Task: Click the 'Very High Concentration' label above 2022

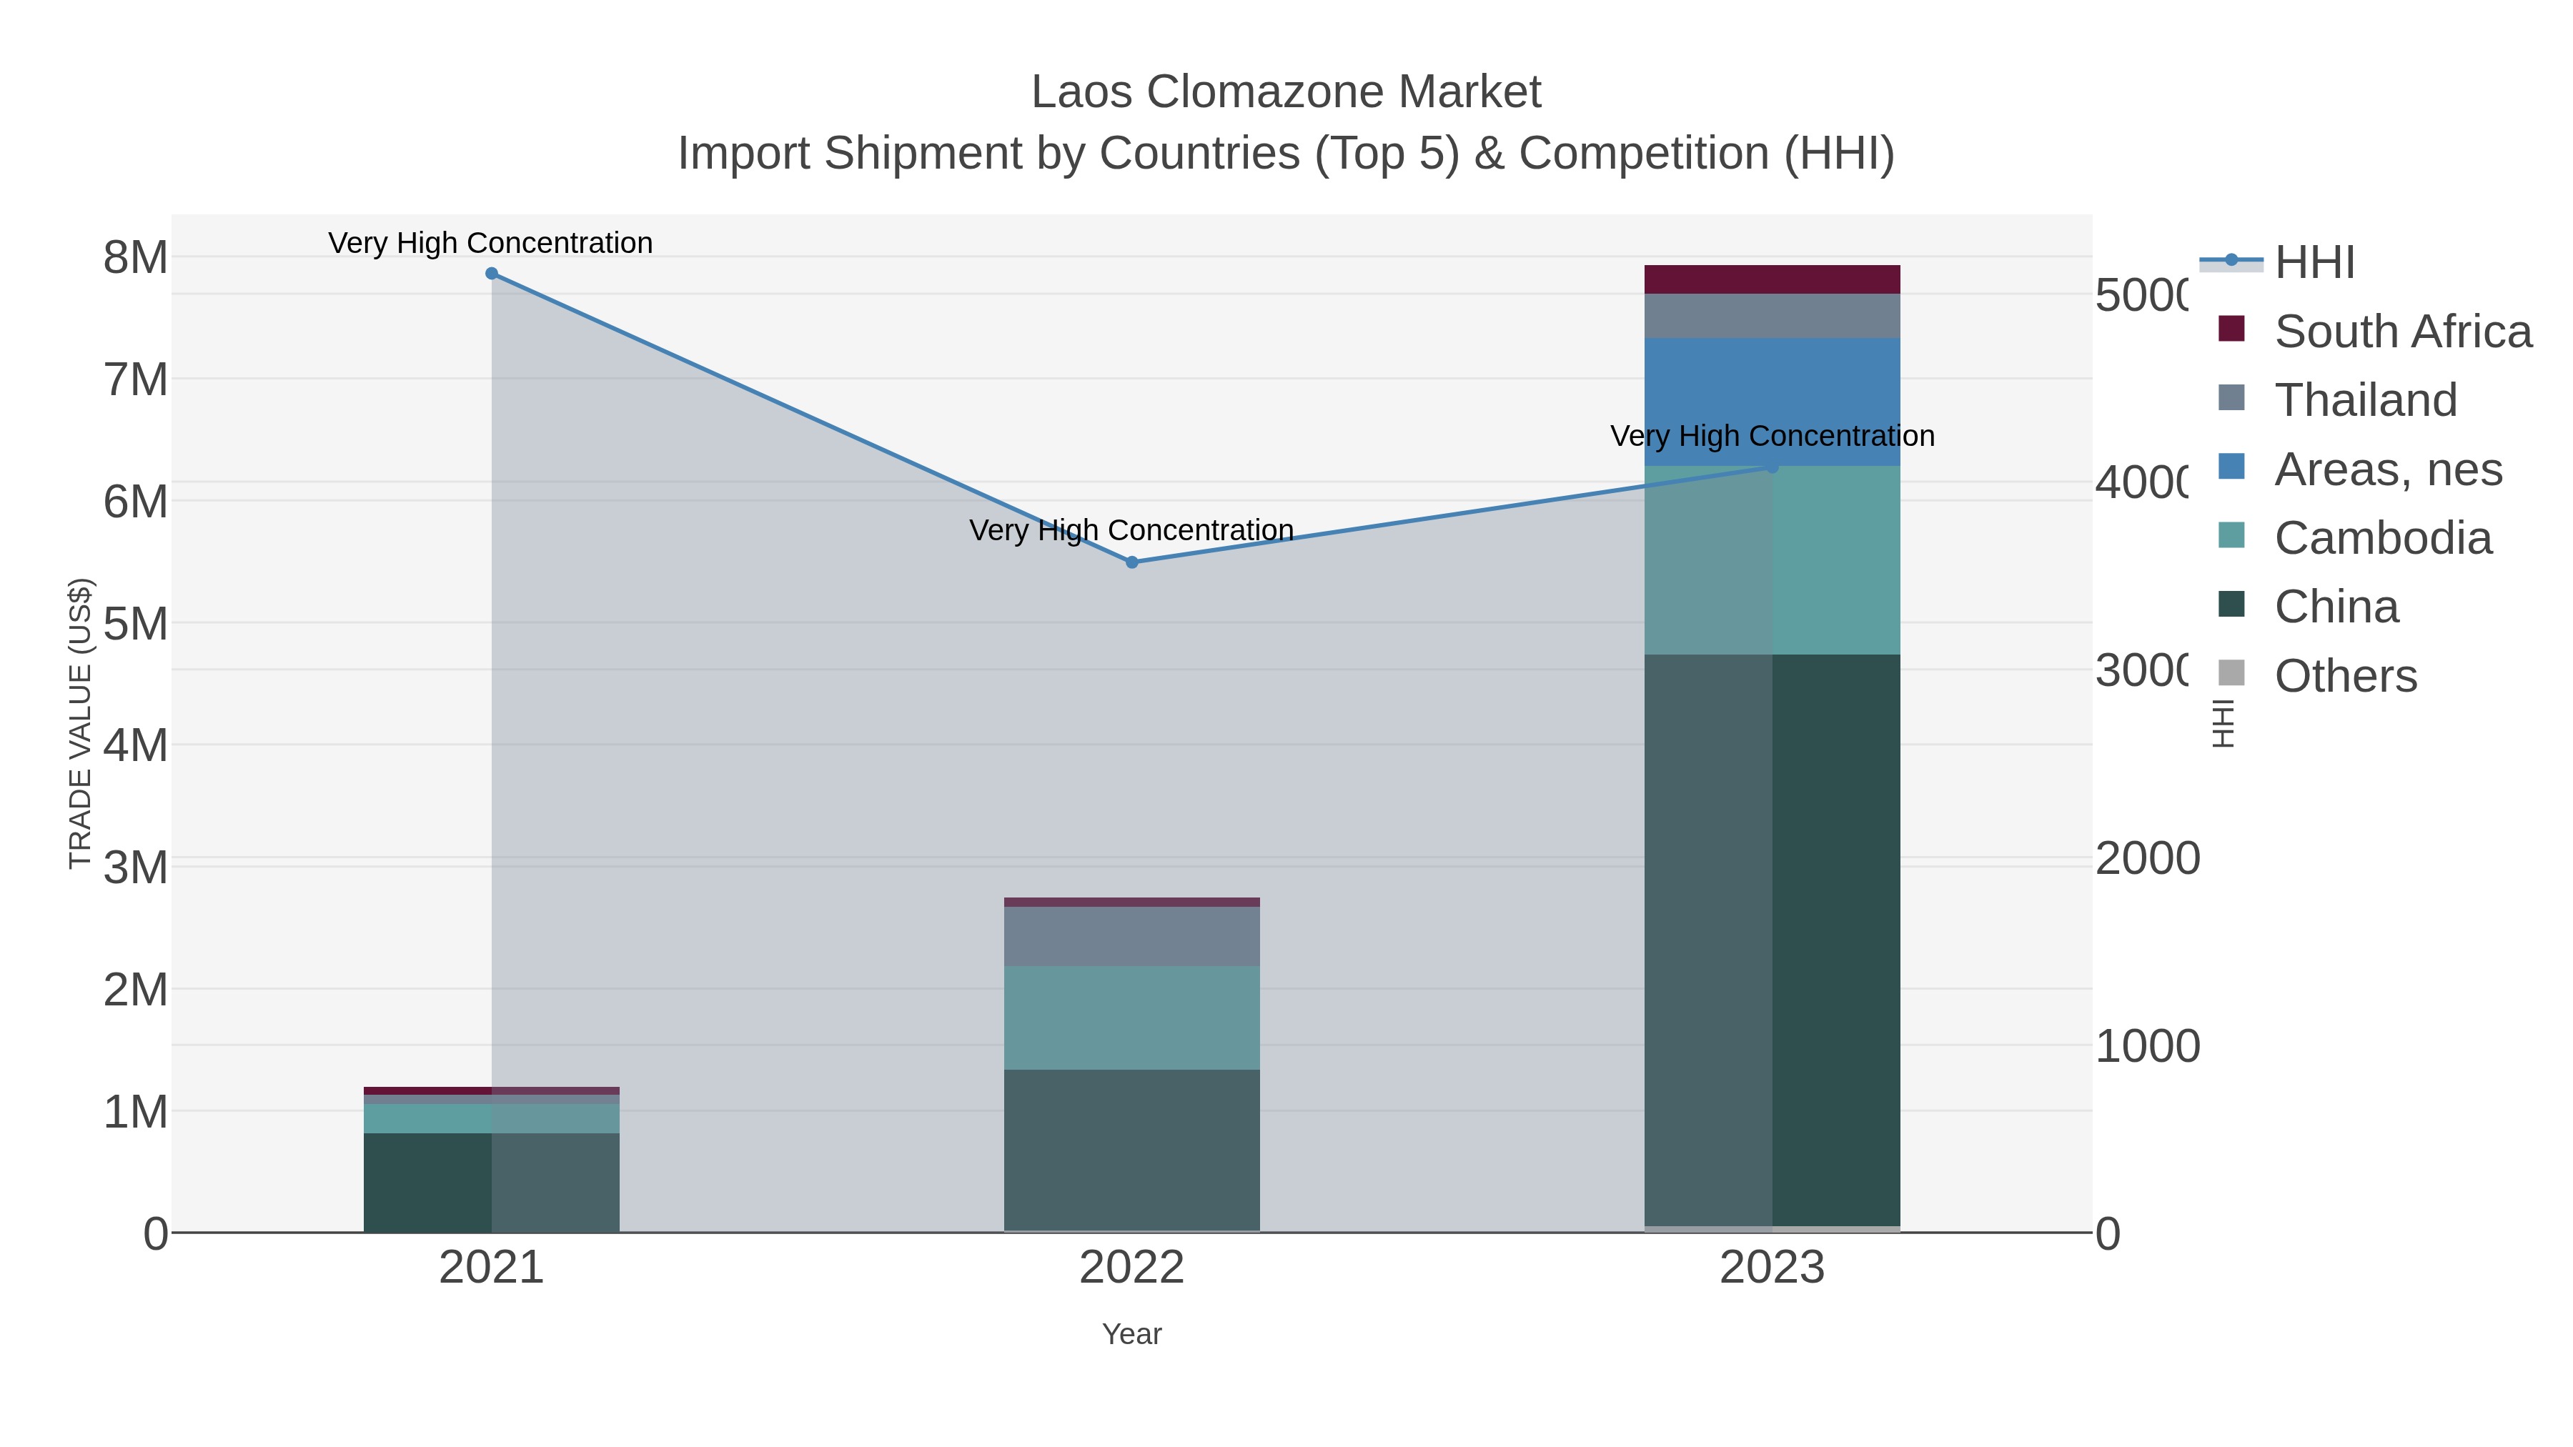Action: tap(1131, 530)
